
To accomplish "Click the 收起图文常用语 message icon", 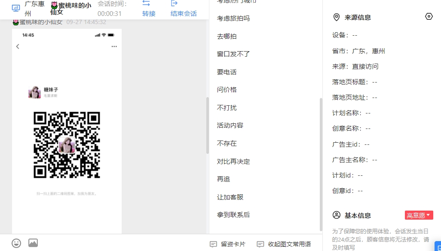I will [x=260, y=244].
